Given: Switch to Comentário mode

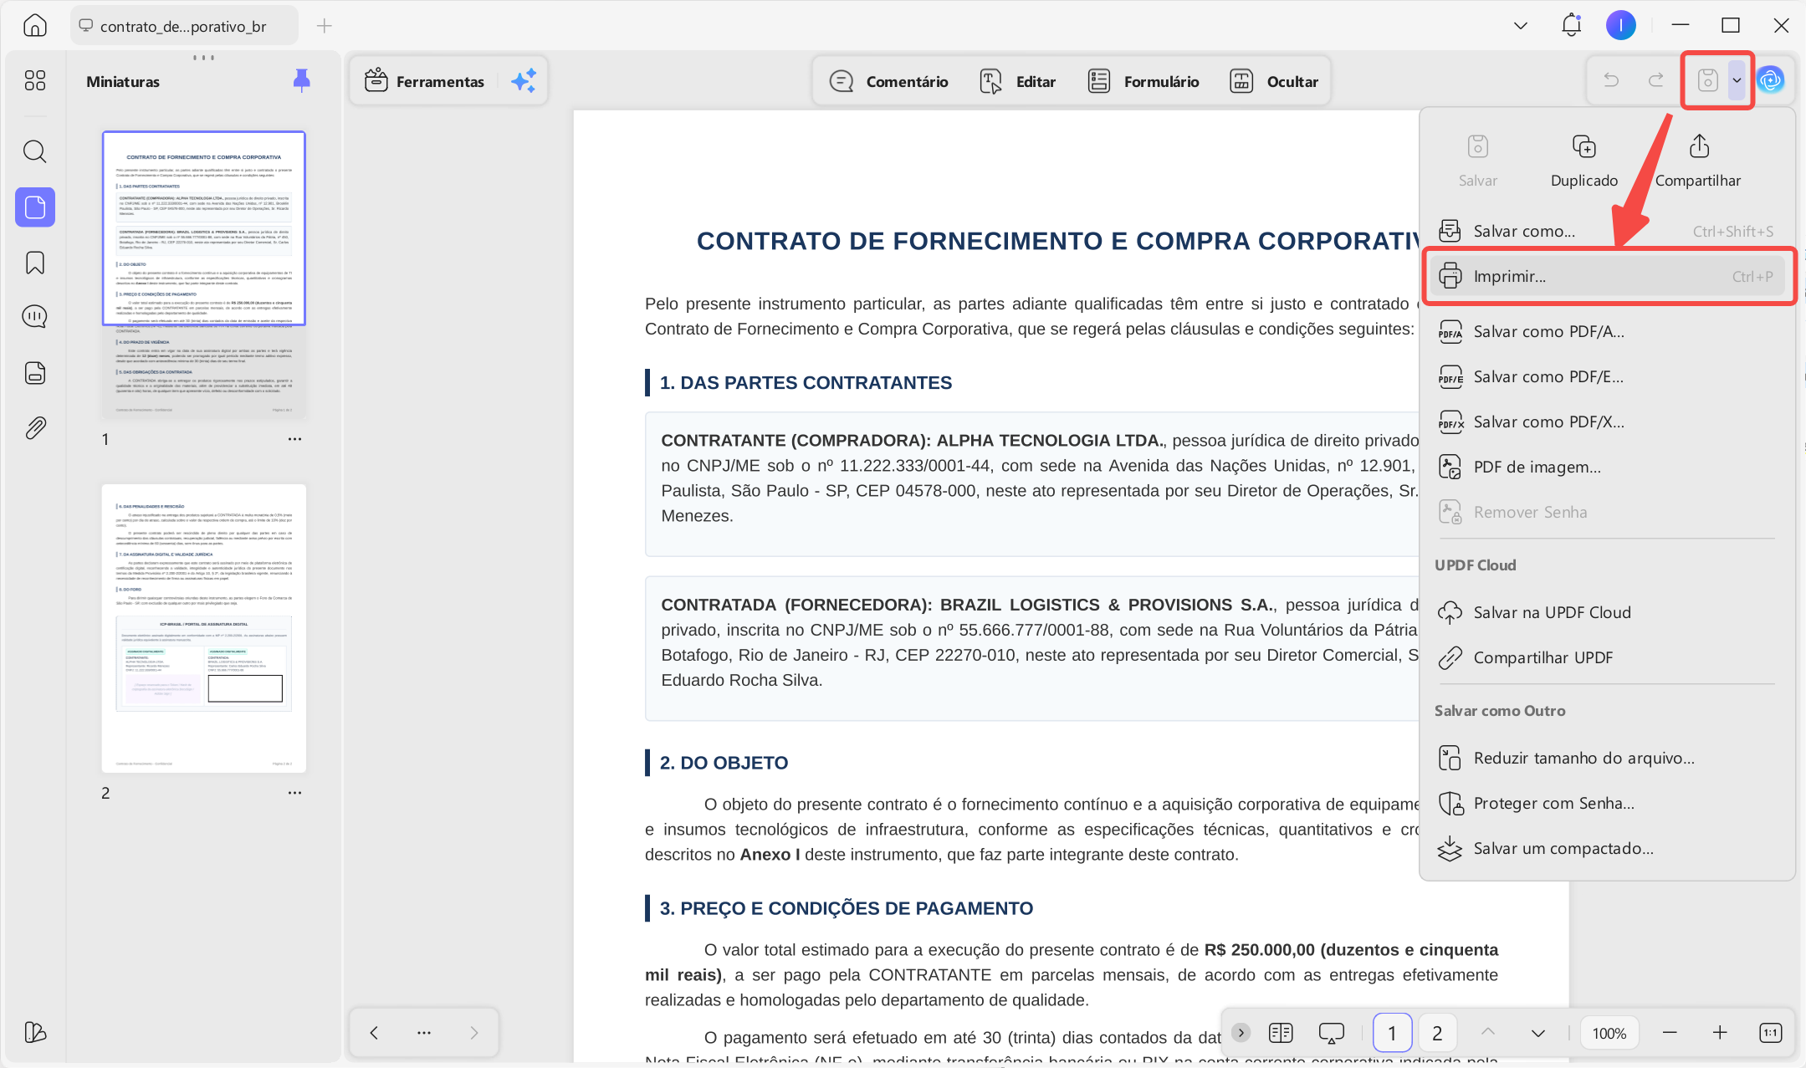Looking at the screenshot, I should [x=888, y=81].
